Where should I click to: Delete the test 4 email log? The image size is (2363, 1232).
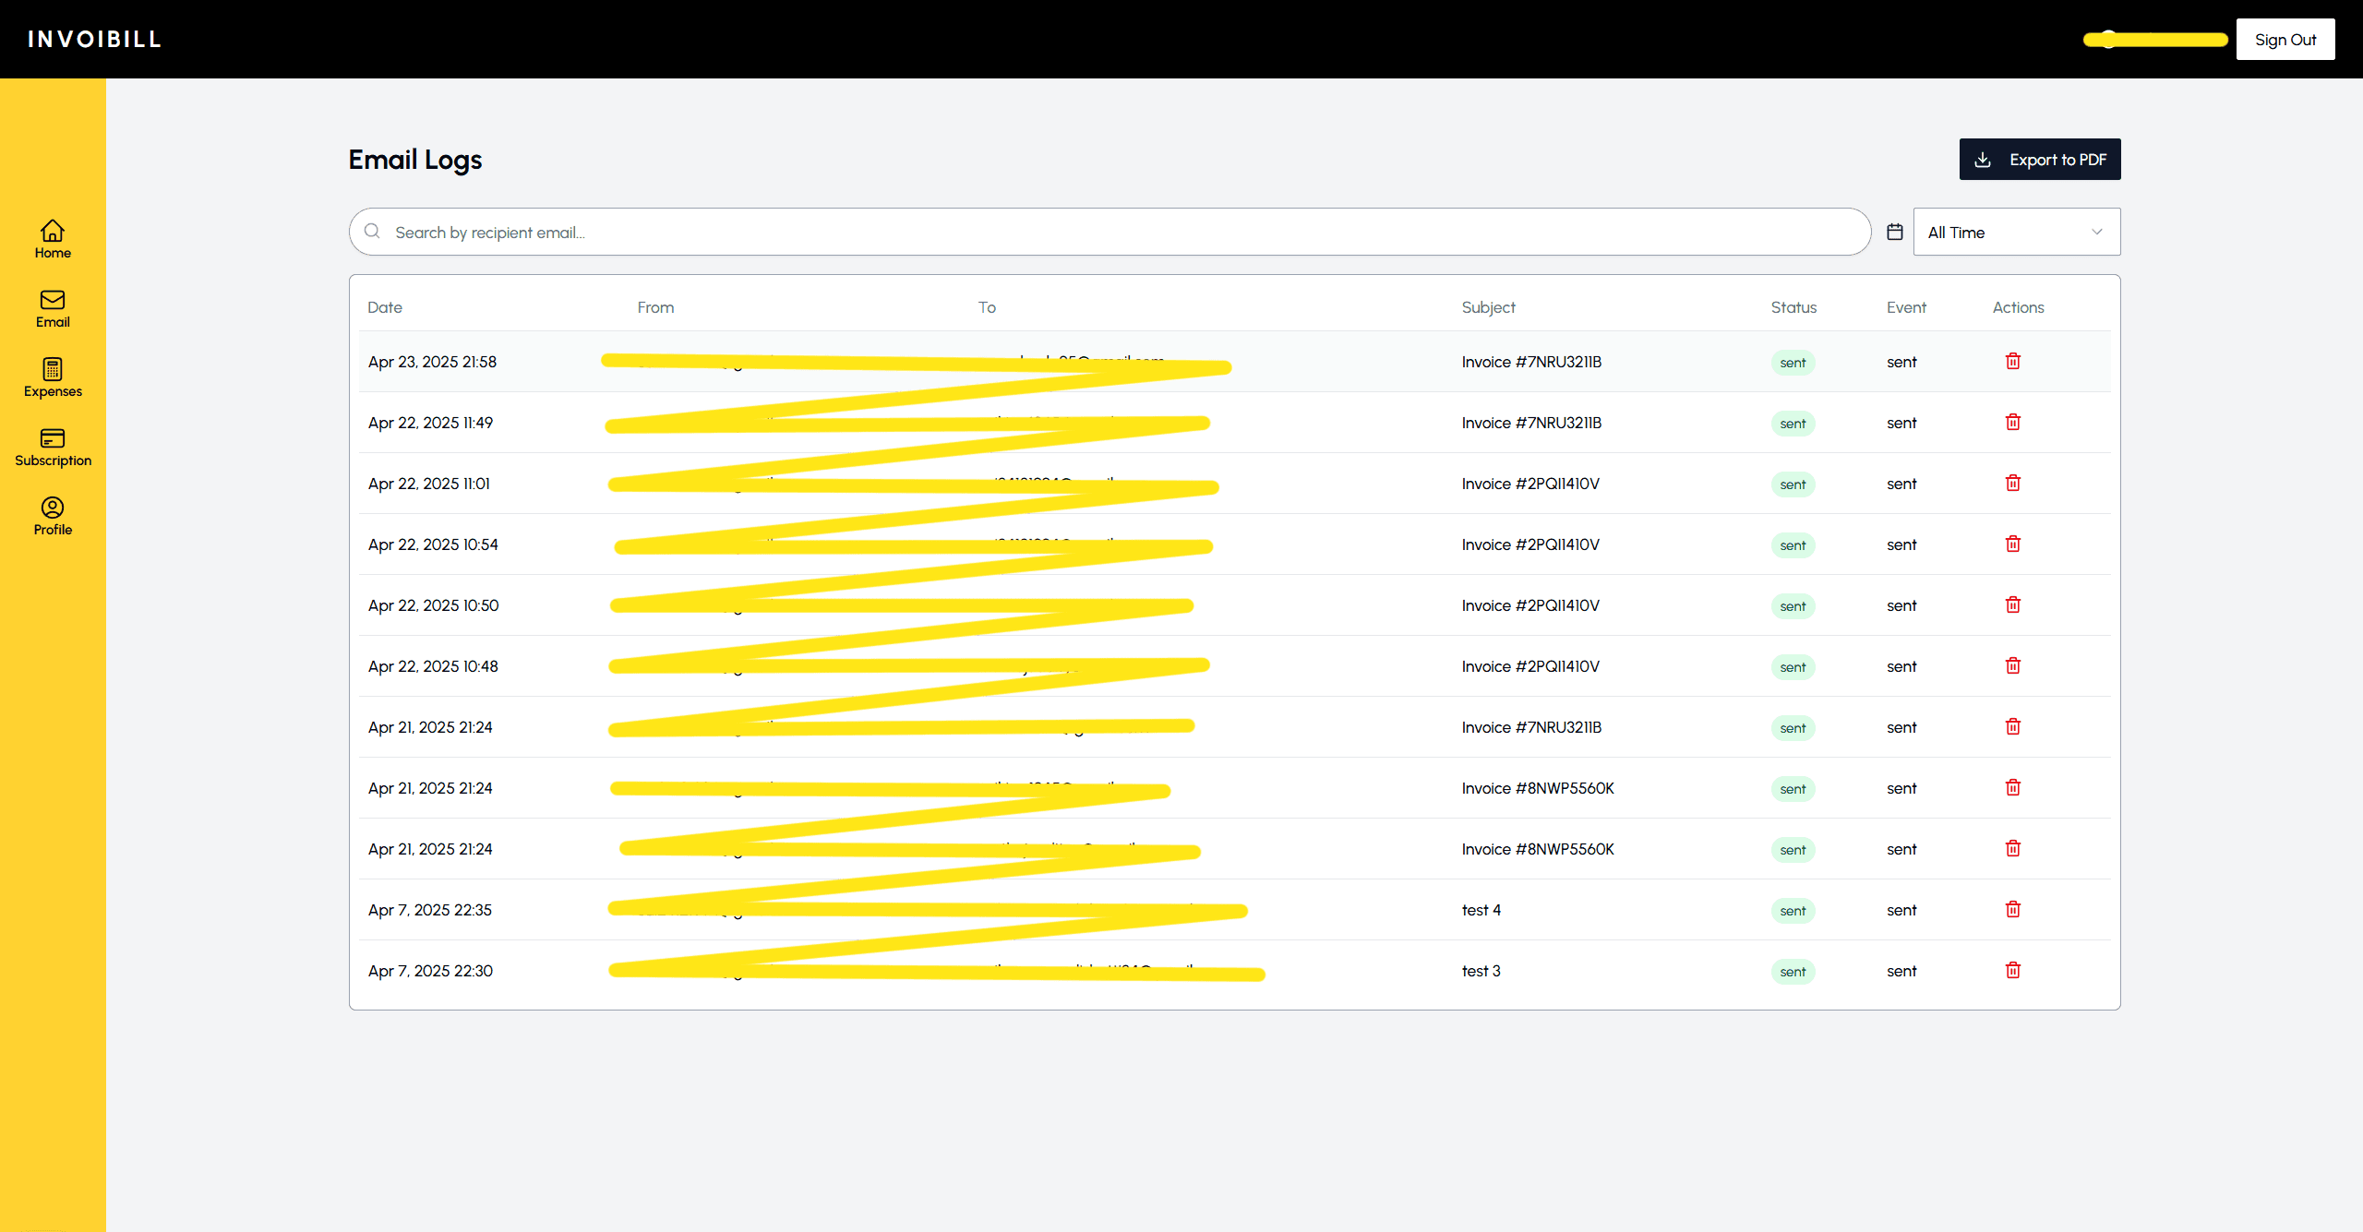click(2012, 910)
